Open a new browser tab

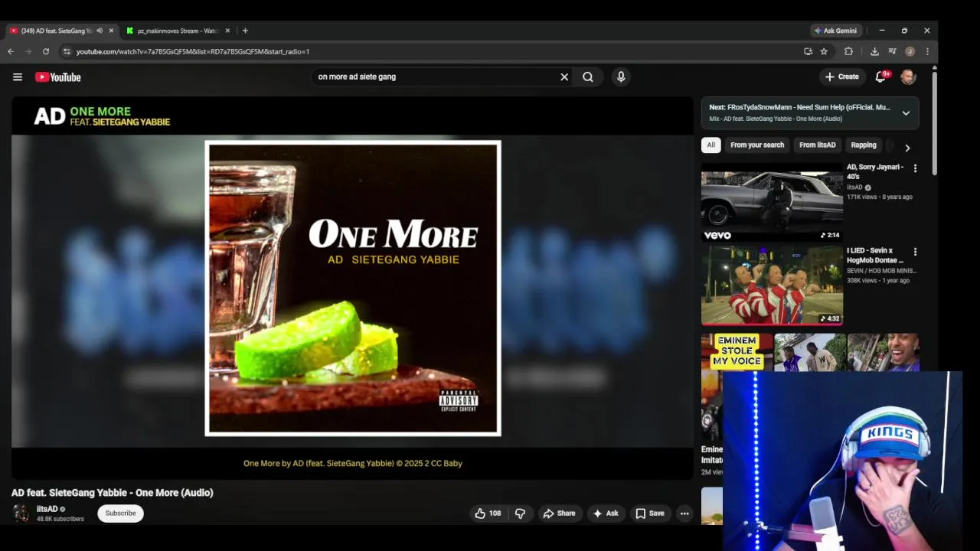coord(245,31)
